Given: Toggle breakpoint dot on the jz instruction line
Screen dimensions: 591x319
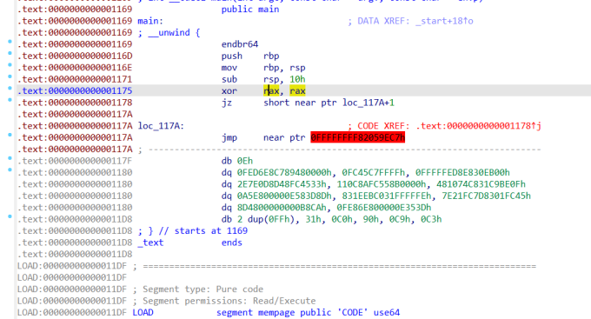Looking at the screenshot, I should tap(10, 100).
